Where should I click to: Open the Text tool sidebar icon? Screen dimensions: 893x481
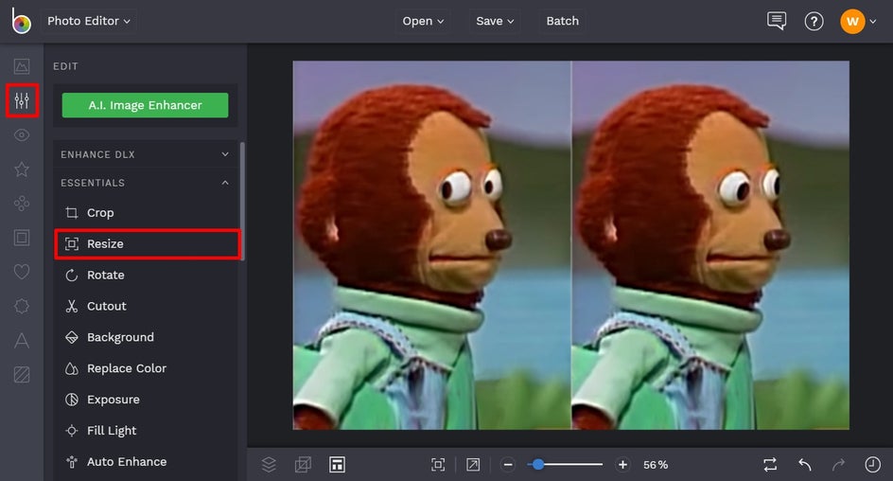click(x=22, y=340)
